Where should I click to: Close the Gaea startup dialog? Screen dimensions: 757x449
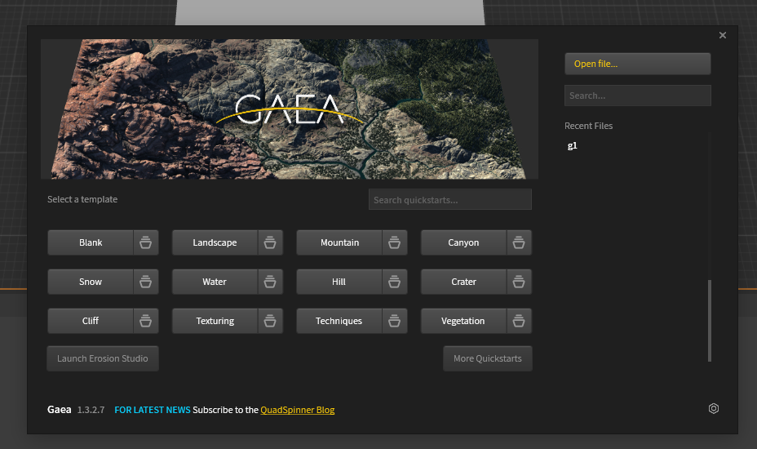tap(723, 35)
